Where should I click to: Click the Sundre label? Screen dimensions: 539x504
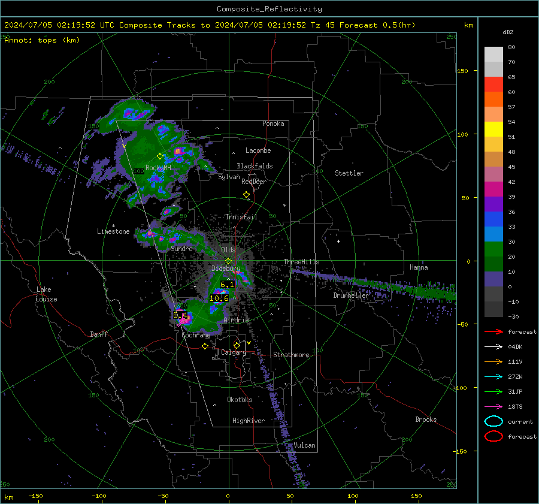tap(182, 249)
